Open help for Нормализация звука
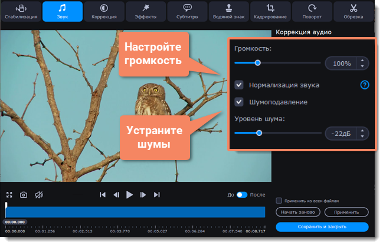Screen dimensions: 386x246 point(364,85)
